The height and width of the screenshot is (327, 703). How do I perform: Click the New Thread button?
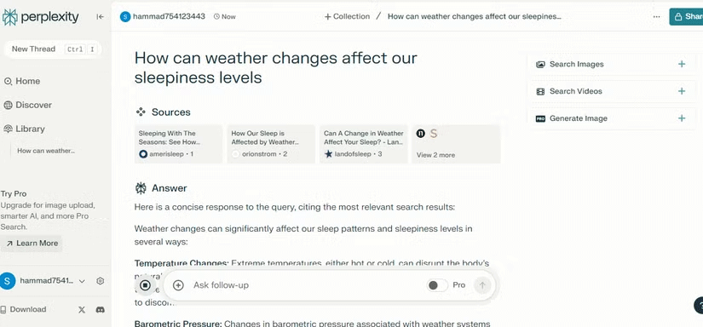click(x=53, y=49)
